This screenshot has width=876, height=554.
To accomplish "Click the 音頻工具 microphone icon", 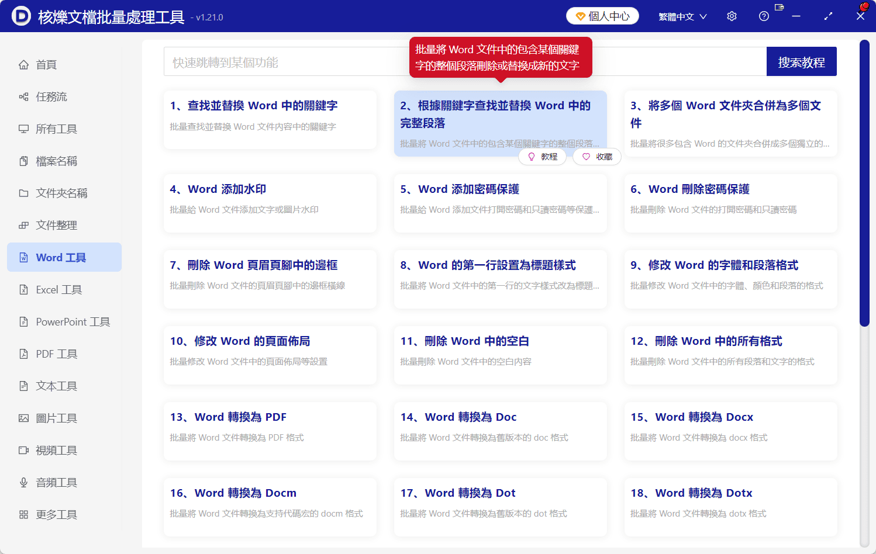I will tap(23, 482).
